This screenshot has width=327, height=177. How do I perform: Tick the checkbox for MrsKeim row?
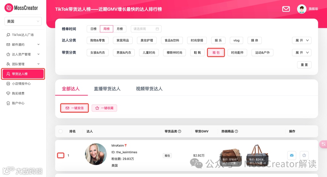61,155
